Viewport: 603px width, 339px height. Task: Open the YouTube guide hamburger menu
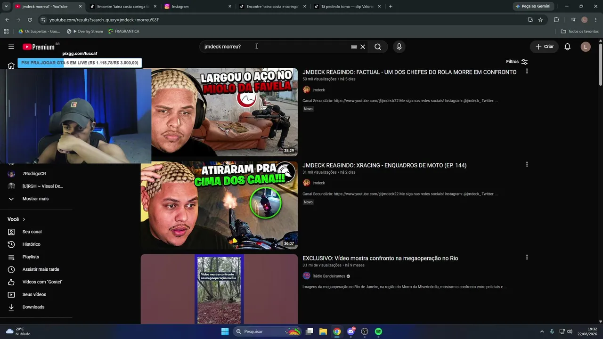click(x=11, y=47)
